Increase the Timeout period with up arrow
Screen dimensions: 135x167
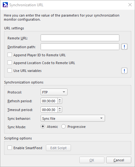60,109
